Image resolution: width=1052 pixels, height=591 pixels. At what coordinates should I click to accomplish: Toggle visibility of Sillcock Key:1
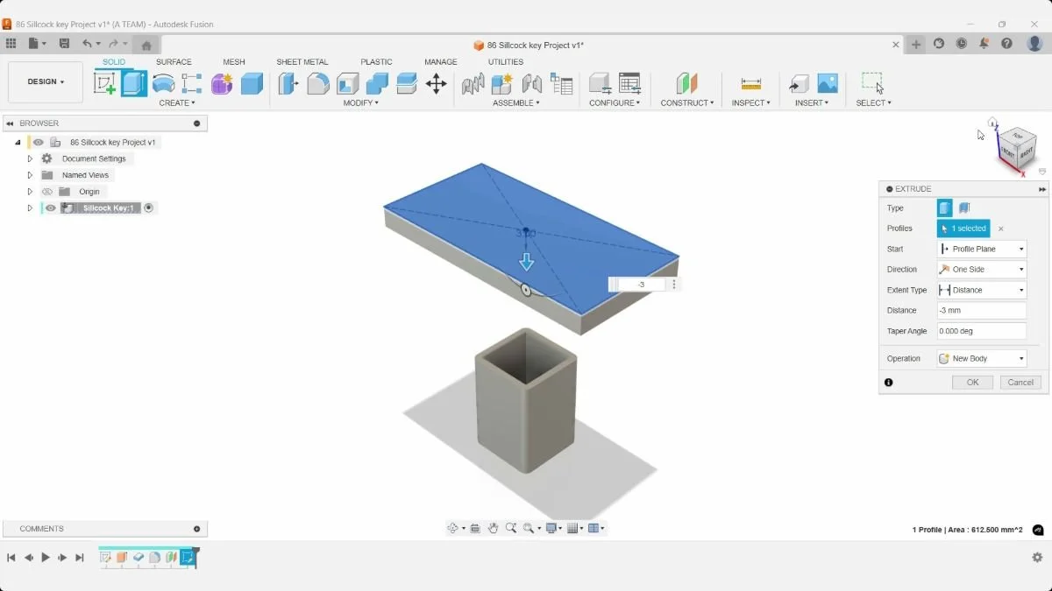(x=51, y=208)
